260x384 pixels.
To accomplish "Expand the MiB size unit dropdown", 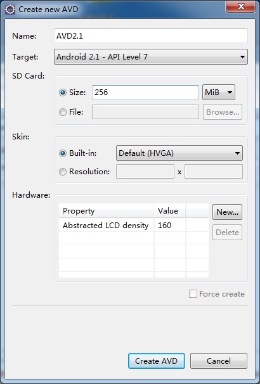I will click(219, 93).
